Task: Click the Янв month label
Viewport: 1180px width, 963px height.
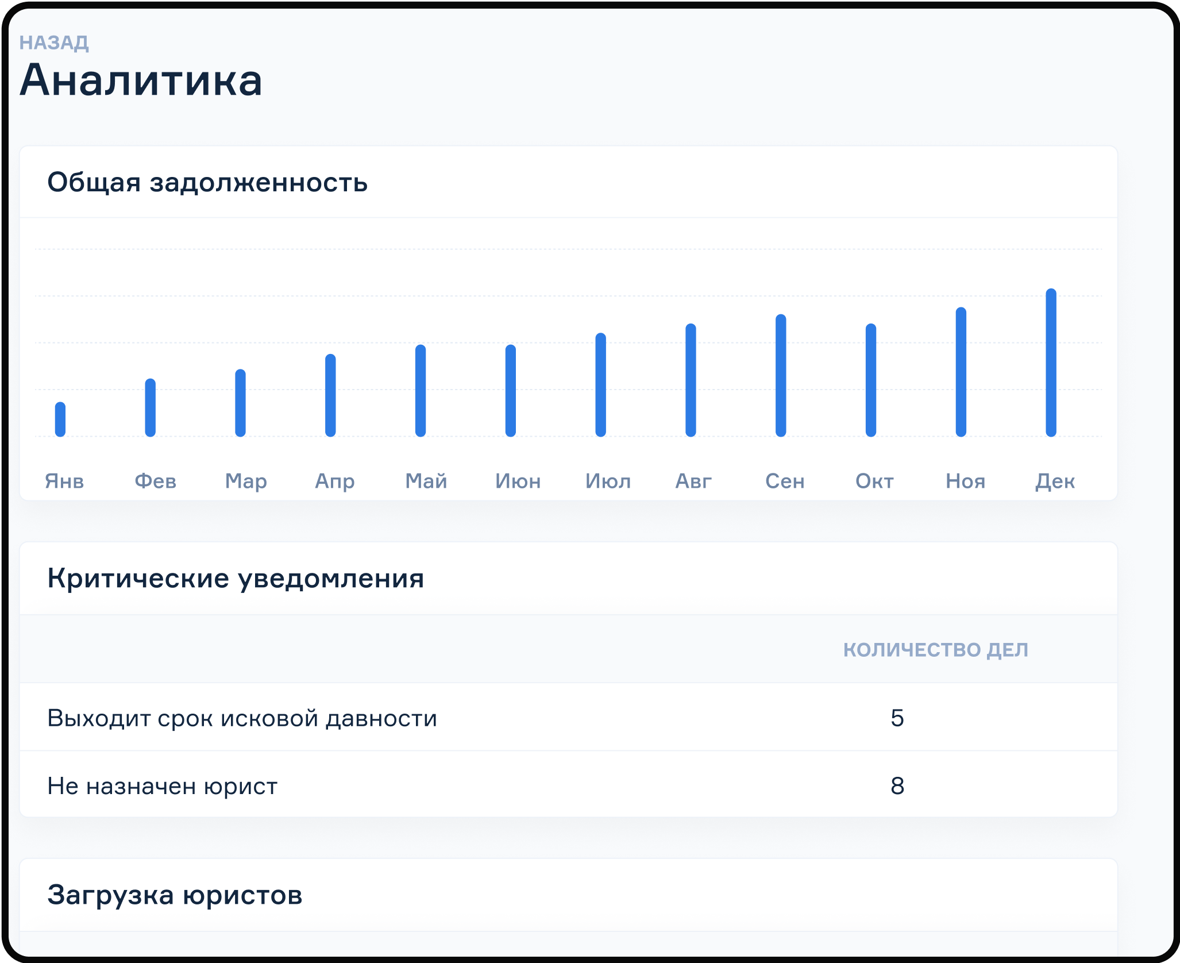Action: 64,481
